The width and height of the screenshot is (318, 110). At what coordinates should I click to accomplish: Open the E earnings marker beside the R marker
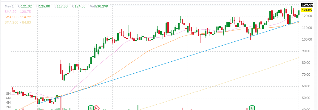[x=91, y=108]
